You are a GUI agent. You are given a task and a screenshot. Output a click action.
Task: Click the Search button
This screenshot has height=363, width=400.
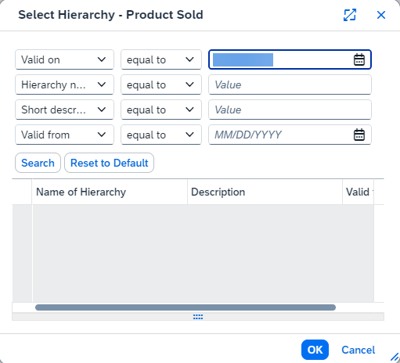(38, 163)
